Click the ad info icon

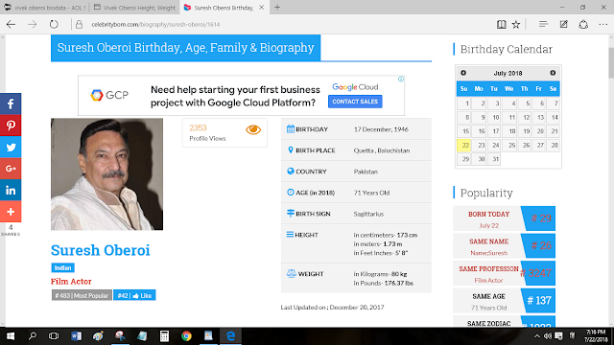pos(401,79)
